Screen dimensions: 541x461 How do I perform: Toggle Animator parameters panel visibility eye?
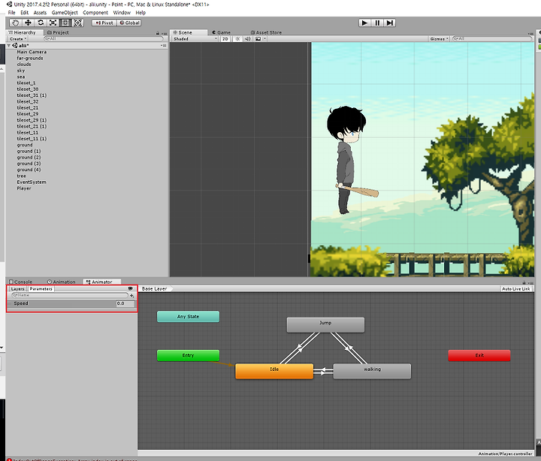(x=131, y=288)
